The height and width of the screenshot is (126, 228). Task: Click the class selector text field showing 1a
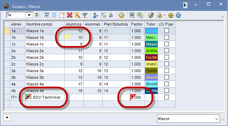pyautogui.click(x=16, y=15)
